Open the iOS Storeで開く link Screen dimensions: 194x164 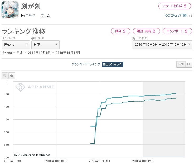click(176, 16)
